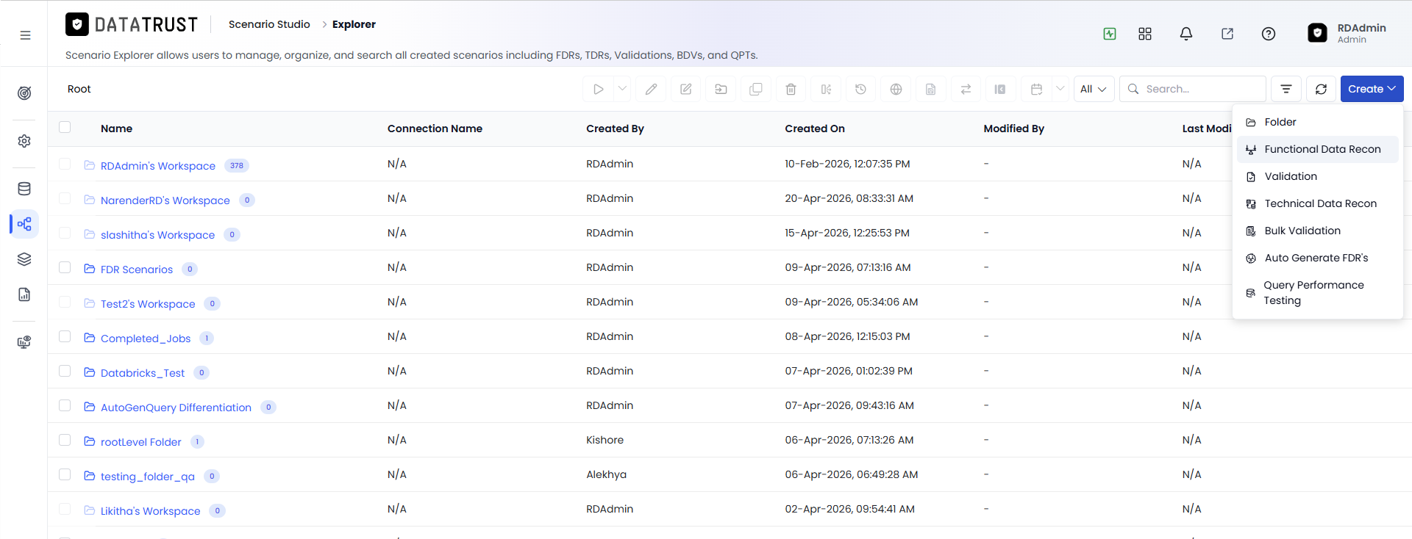Open the database icon in left sidebar
The width and height of the screenshot is (1412, 539).
[x=24, y=189]
